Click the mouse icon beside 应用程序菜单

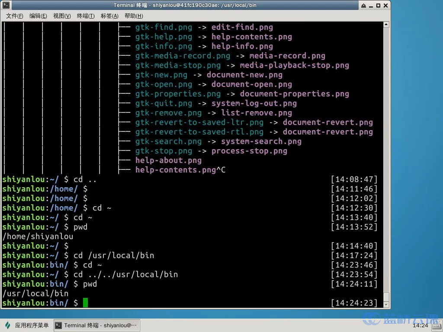(8, 325)
